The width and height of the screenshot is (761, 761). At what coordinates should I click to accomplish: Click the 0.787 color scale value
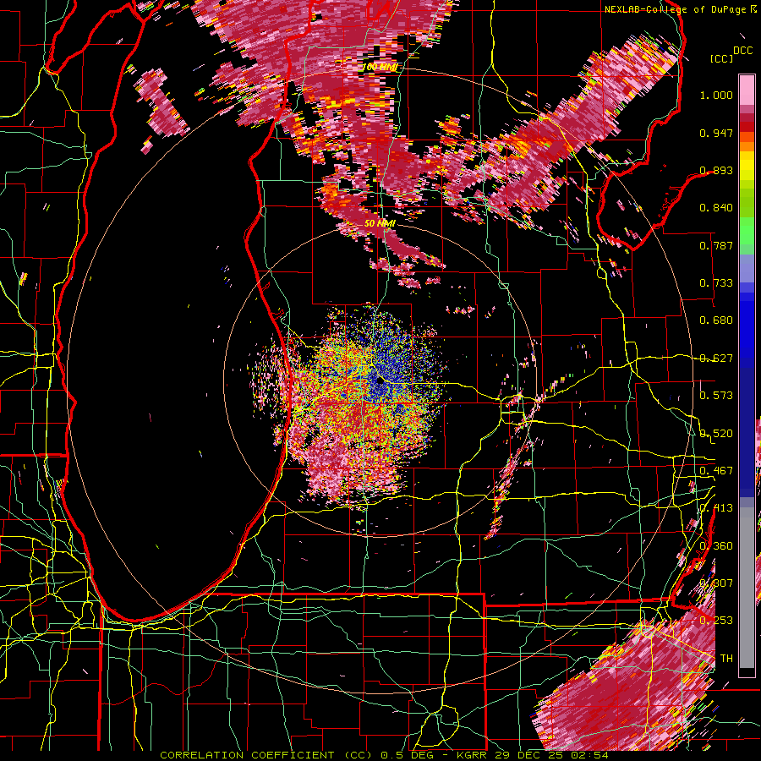716,245
